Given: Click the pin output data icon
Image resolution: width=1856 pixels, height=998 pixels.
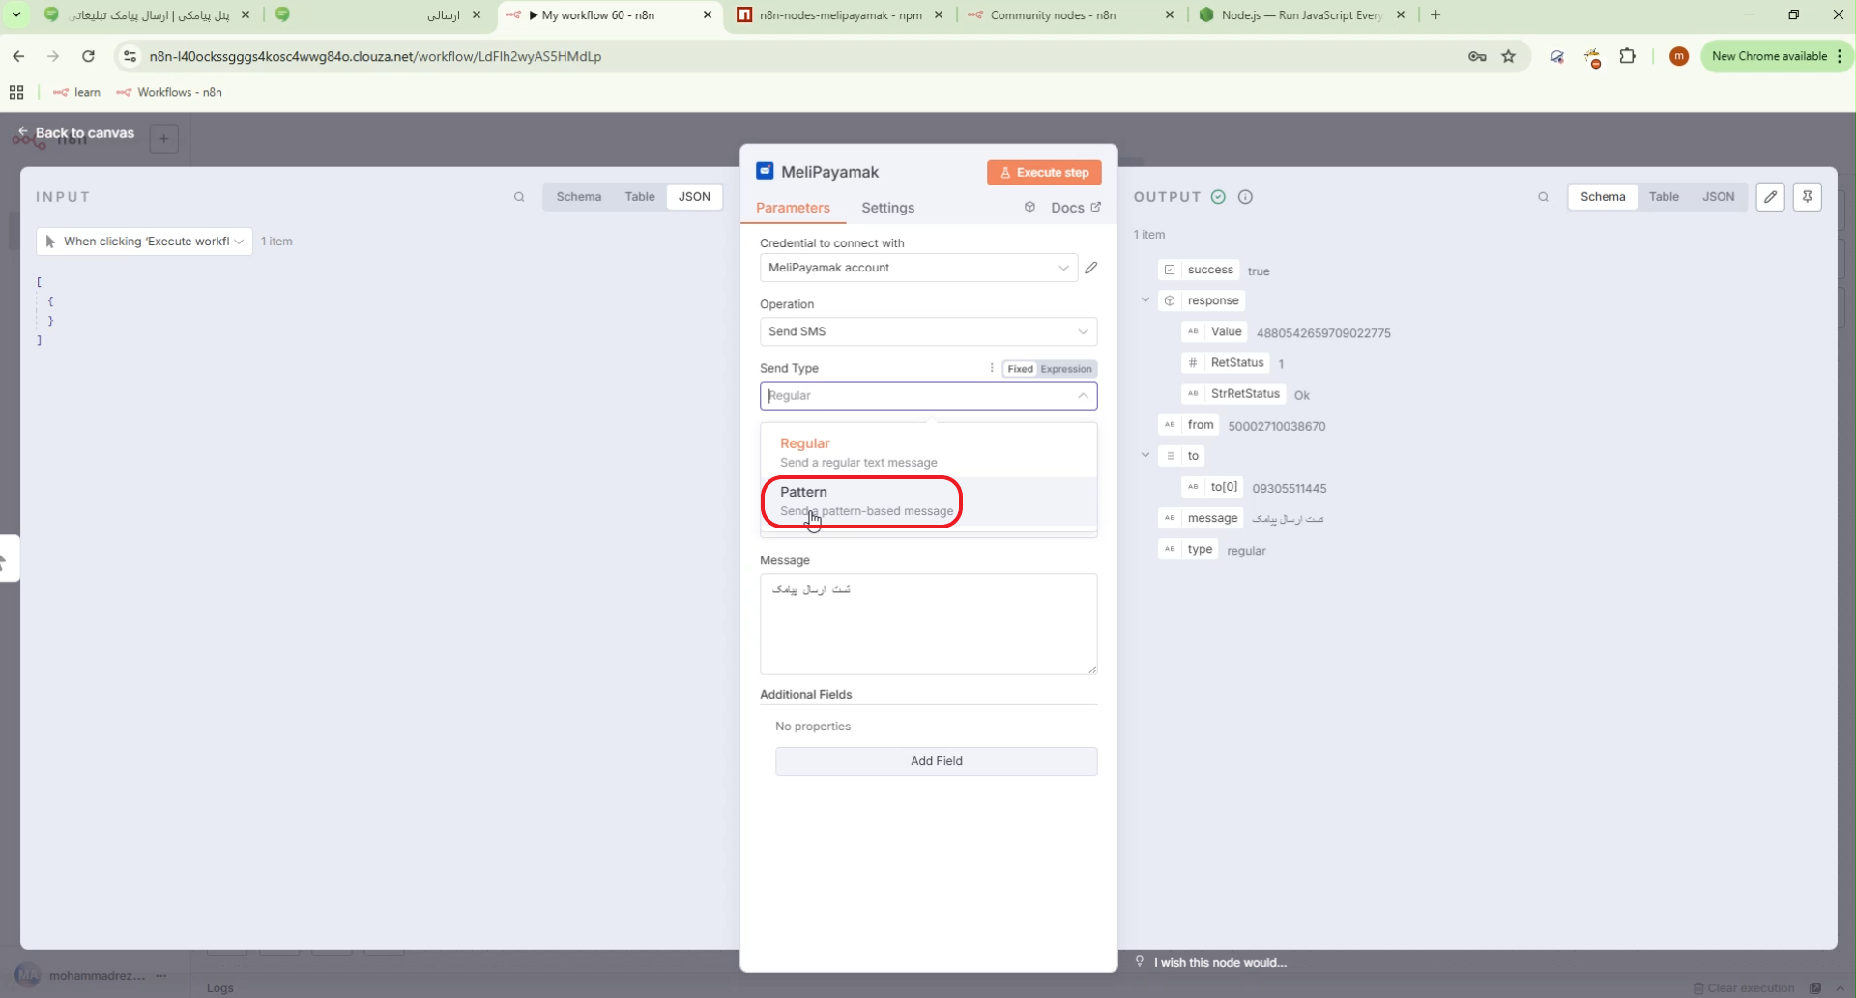Looking at the screenshot, I should tap(1807, 197).
